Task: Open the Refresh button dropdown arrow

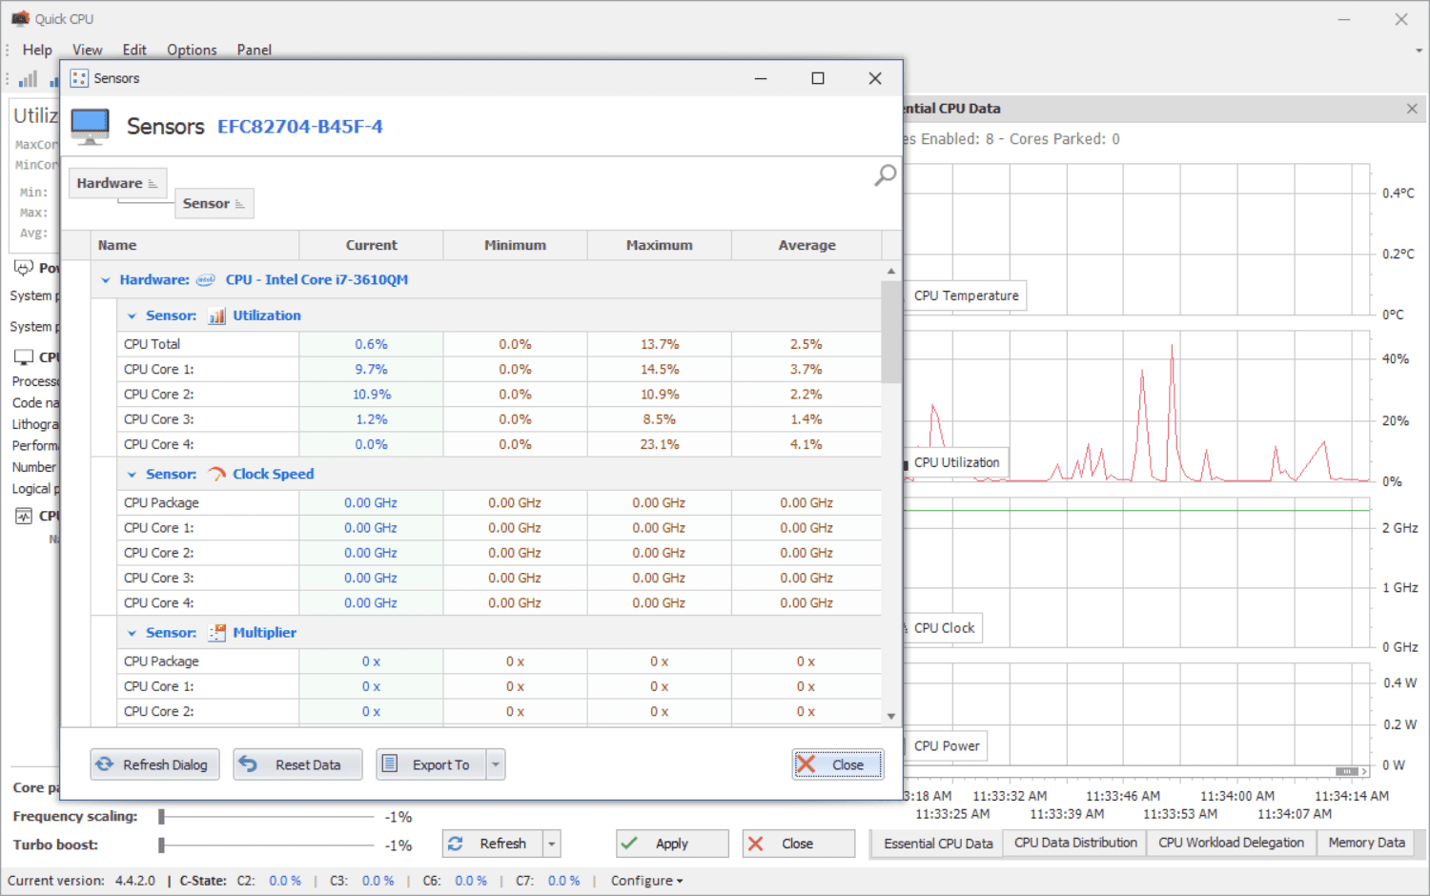Action: pyautogui.click(x=551, y=844)
